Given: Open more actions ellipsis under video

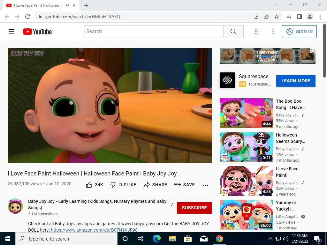Looking at the screenshot, I should click(x=206, y=185).
